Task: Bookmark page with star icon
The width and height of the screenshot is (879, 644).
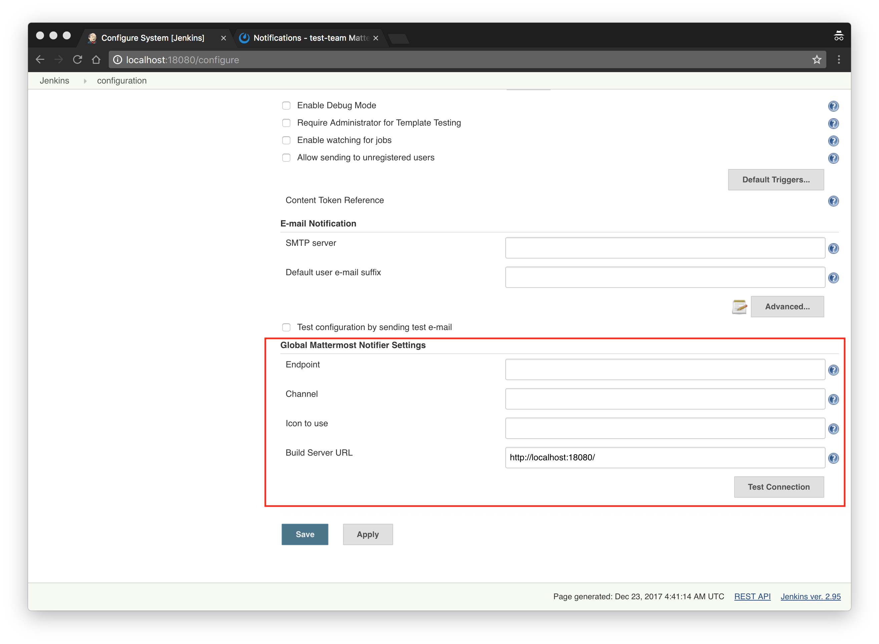Action: [x=817, y=60]
